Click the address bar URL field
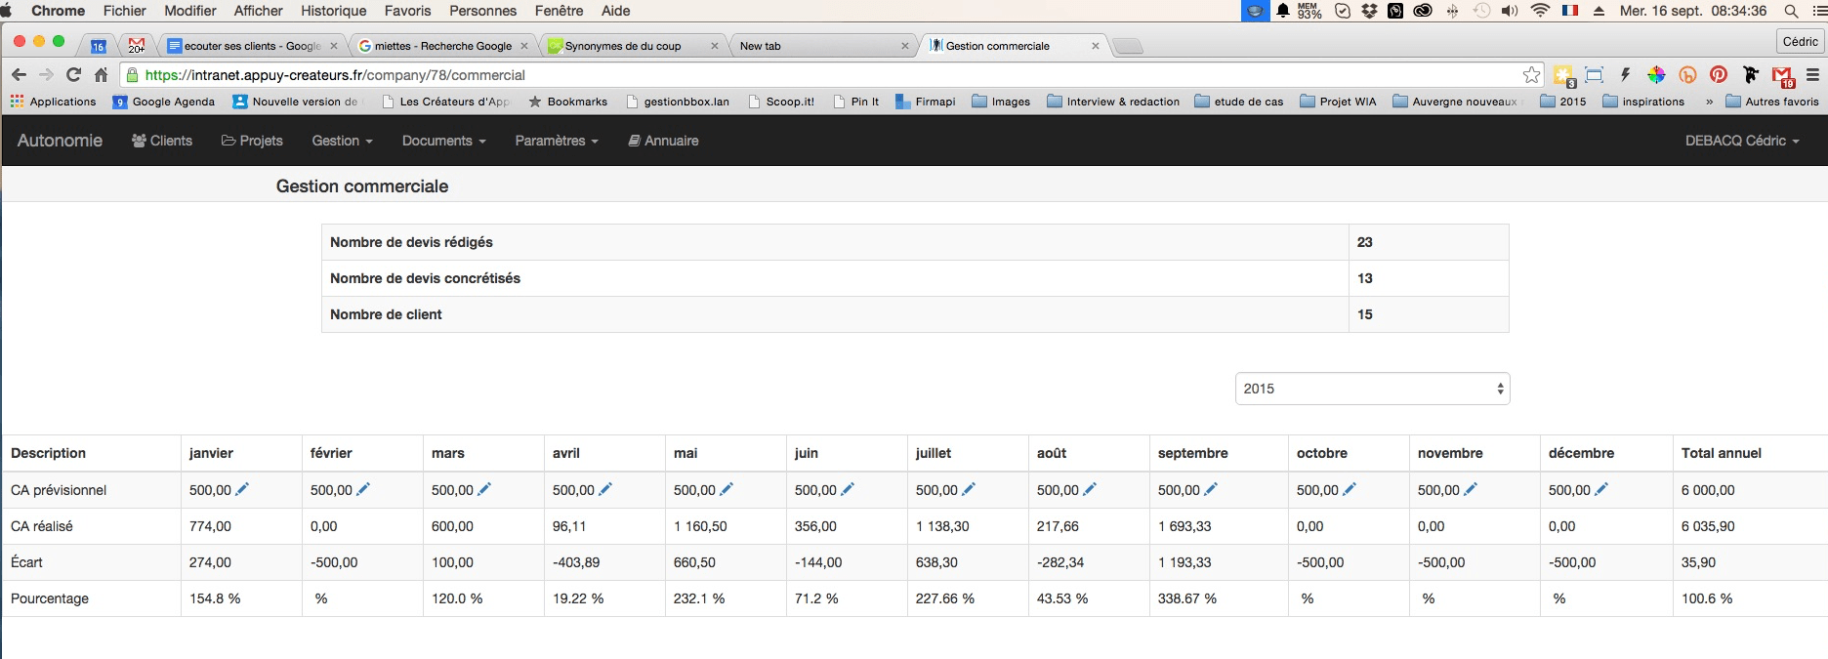This screenshot has height=659, width=1828. 830,74
